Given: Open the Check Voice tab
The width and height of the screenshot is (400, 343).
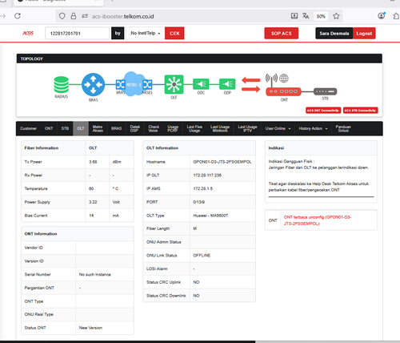Looking at the screenshot, I should [154, 128].
